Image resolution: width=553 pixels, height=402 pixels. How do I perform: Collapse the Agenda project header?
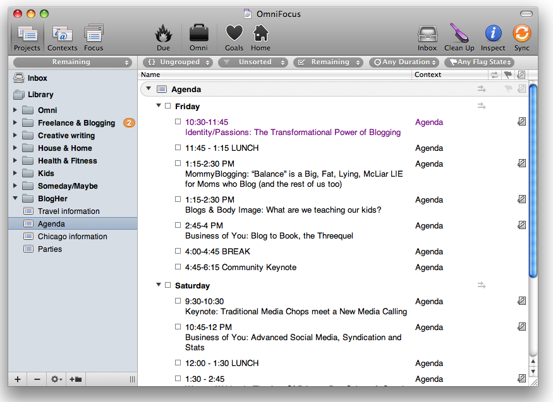(x=149, y=89)
